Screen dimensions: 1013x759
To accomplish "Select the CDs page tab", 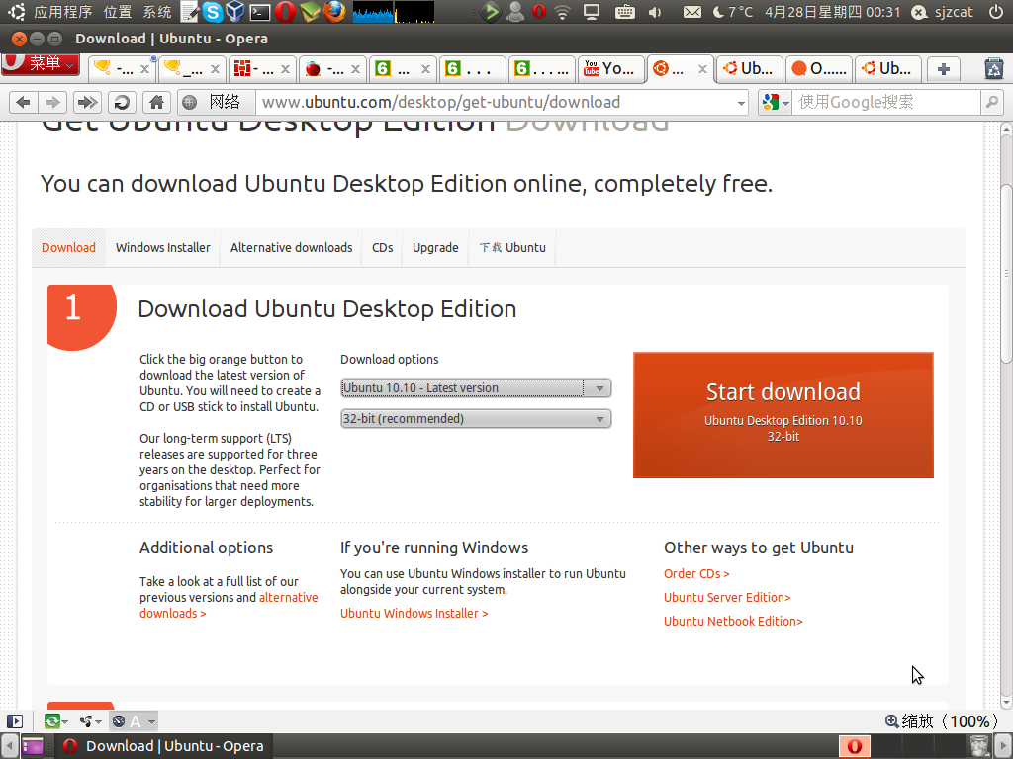I will click(383, 248).
